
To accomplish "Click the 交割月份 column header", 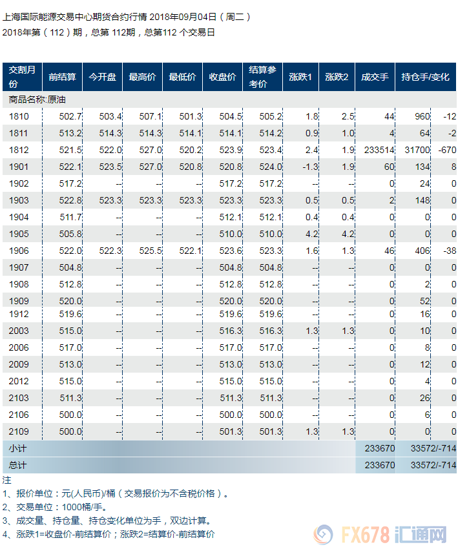I will [22, 77].
